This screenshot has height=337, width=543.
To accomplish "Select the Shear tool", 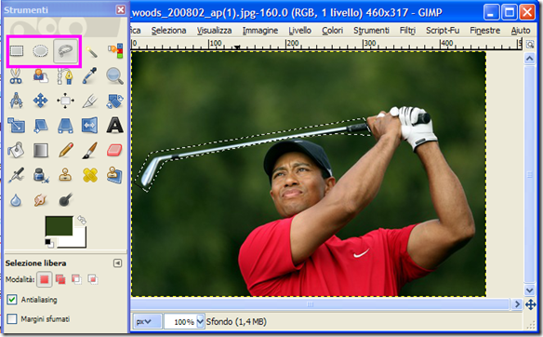I will click(x=41, y=126).
